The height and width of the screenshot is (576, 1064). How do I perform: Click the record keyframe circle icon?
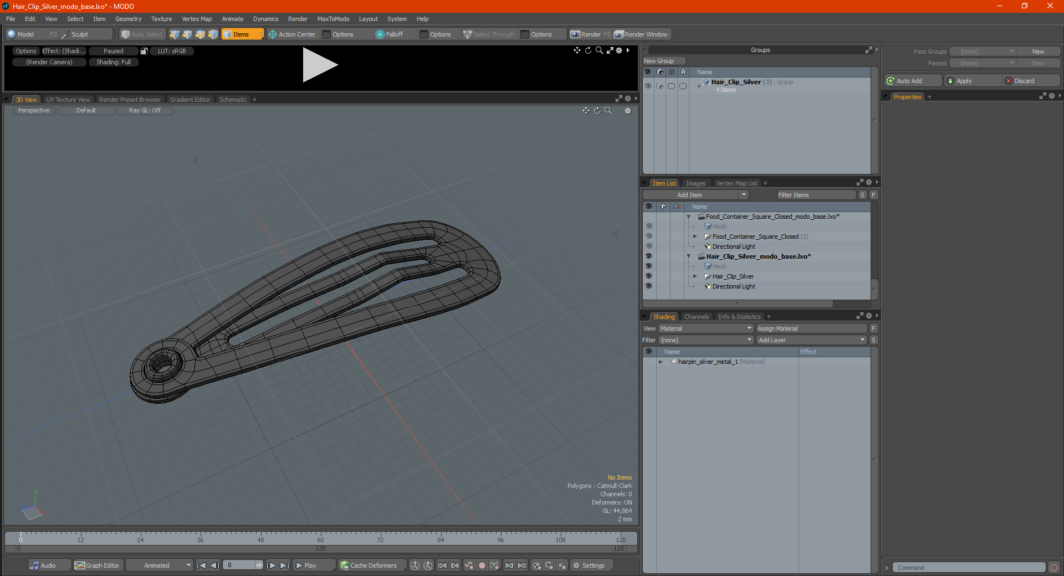482,565
